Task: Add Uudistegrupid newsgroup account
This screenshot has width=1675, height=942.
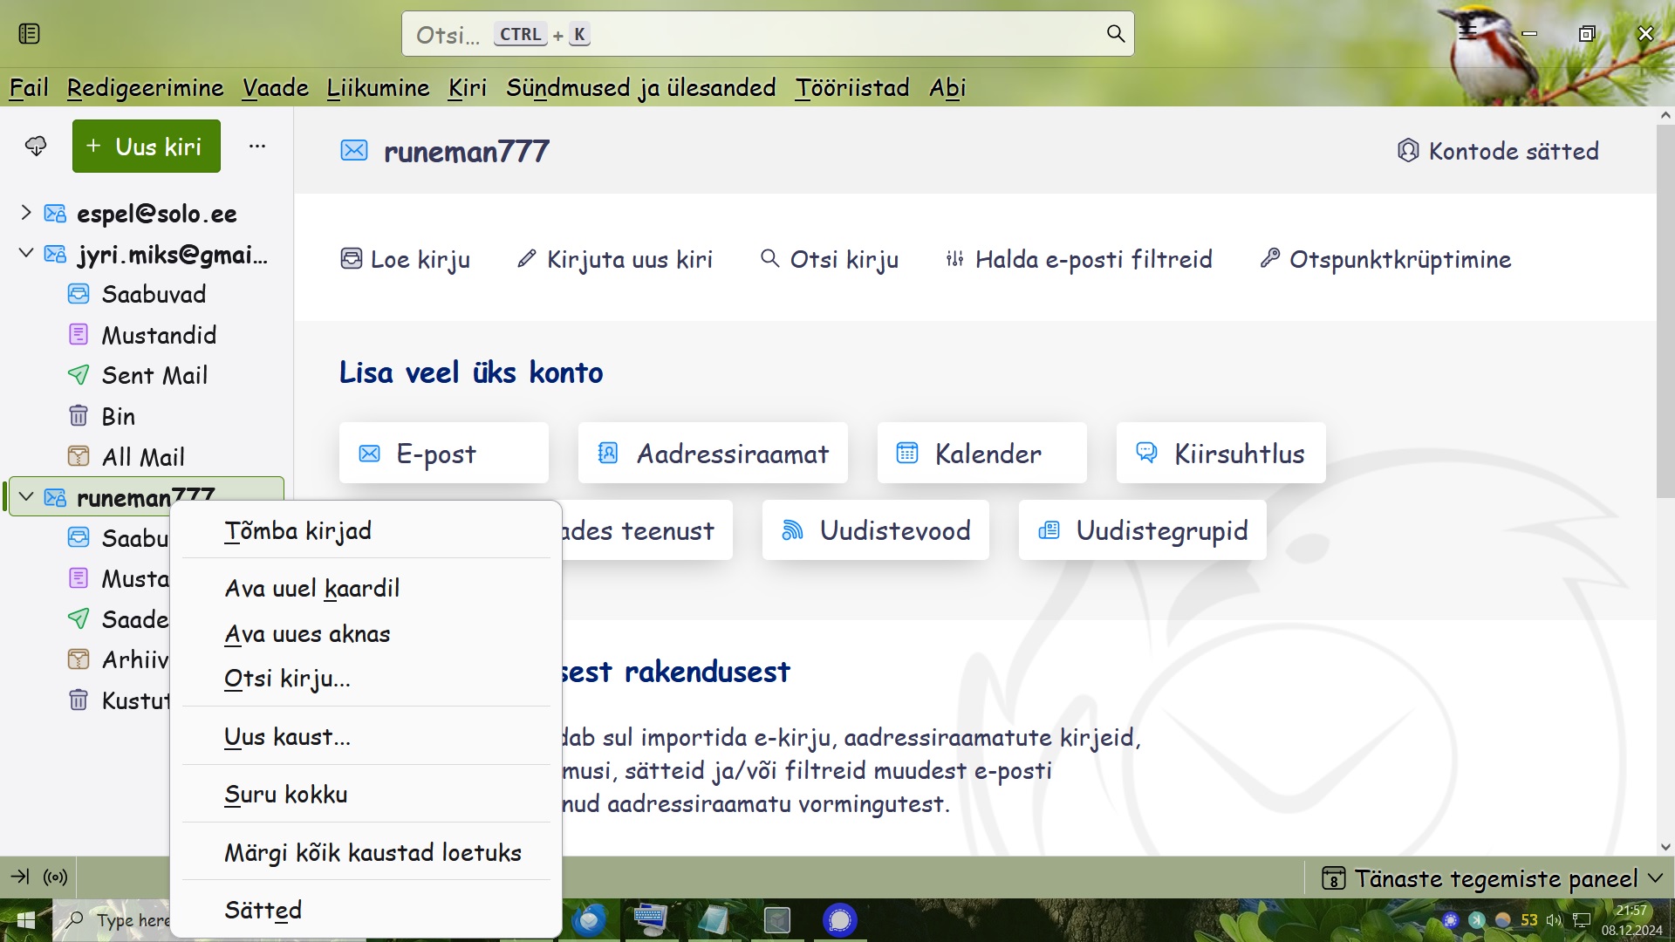Action: (x=1143, y=530)
